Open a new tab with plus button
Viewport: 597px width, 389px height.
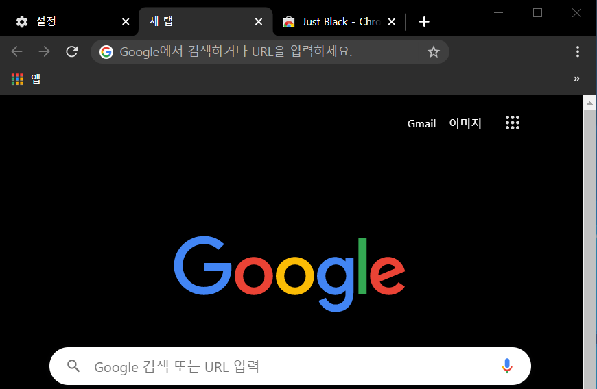coord(424,22)
